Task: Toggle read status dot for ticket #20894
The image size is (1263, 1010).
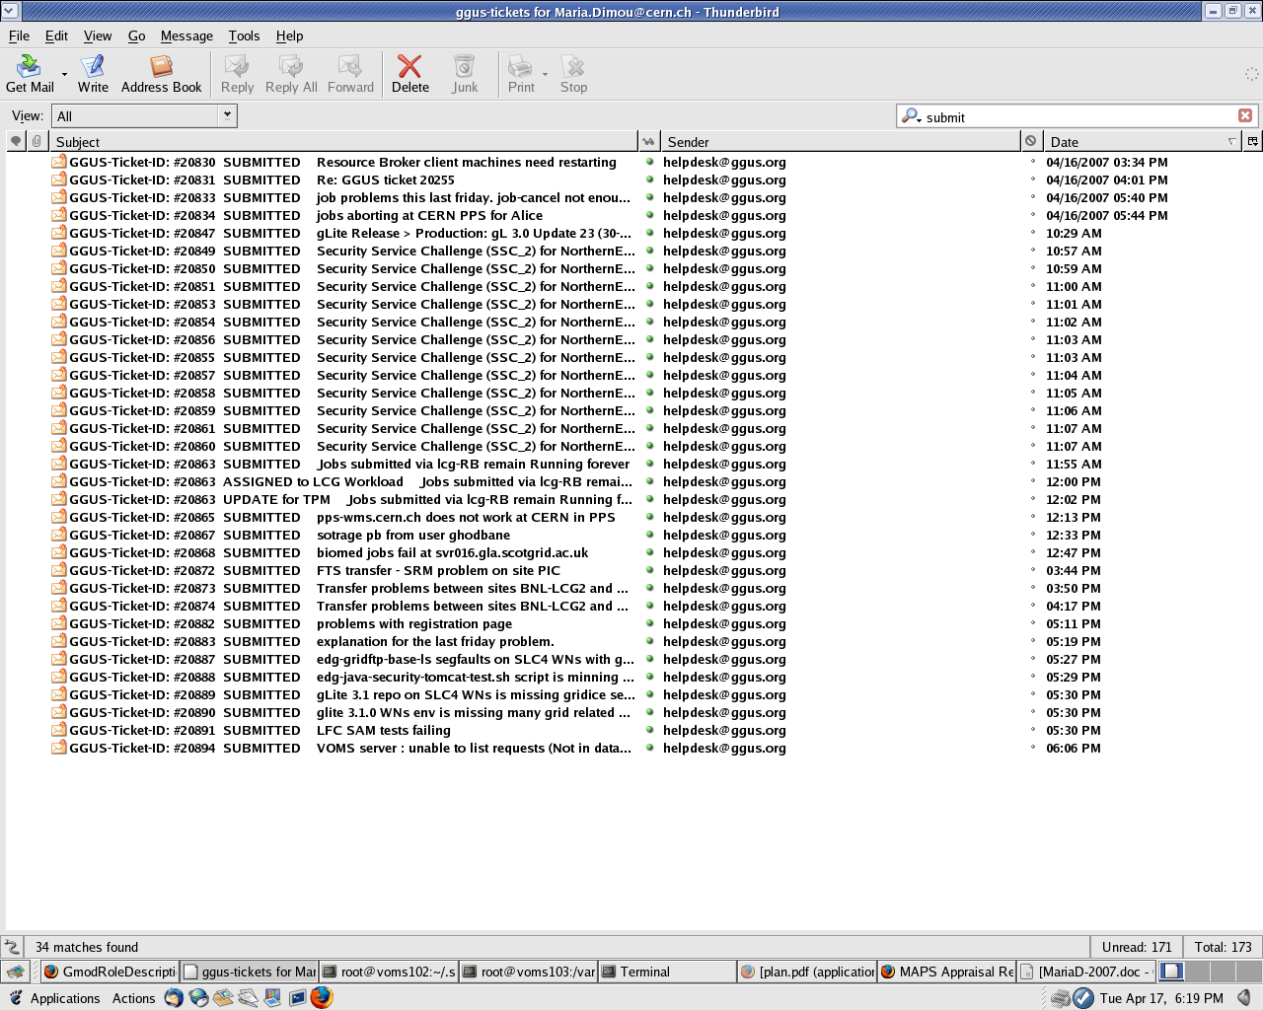Action: 649,748
